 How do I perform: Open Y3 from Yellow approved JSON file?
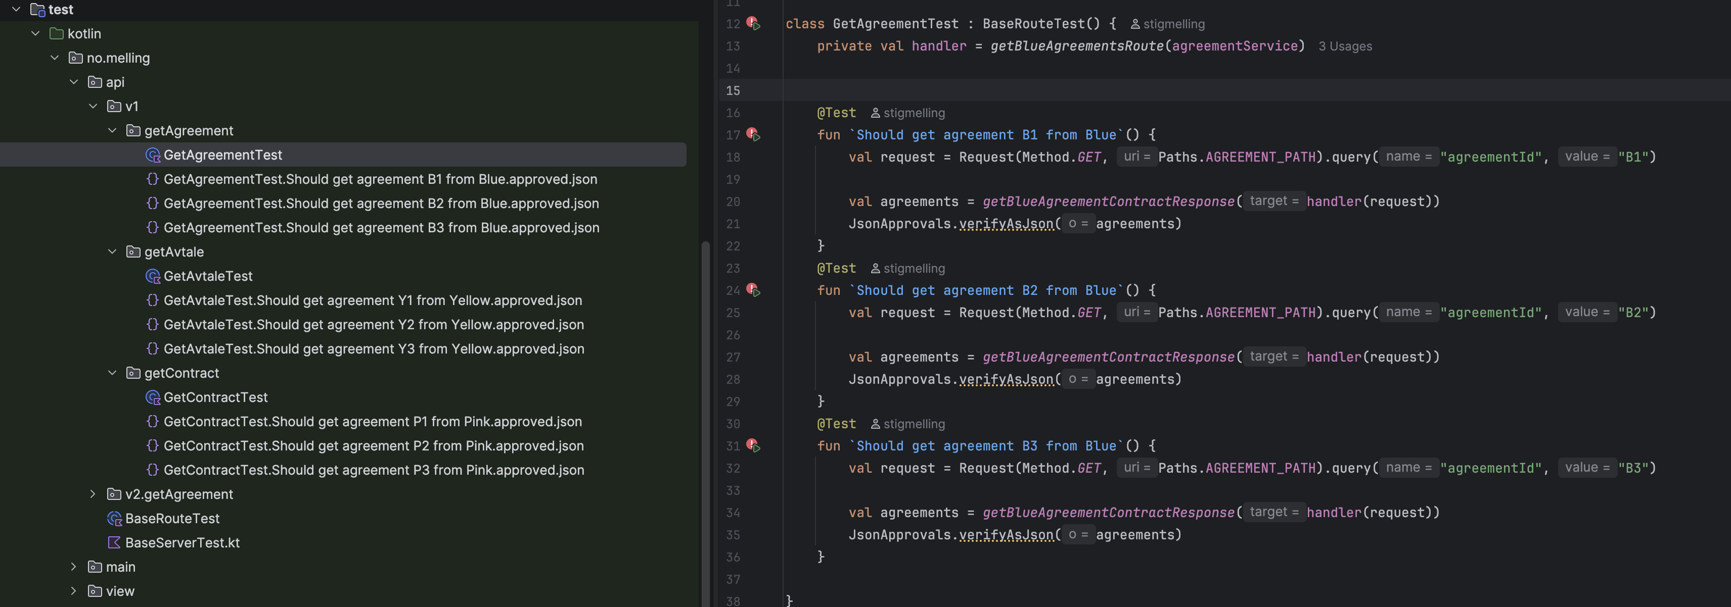pos(374,349)
